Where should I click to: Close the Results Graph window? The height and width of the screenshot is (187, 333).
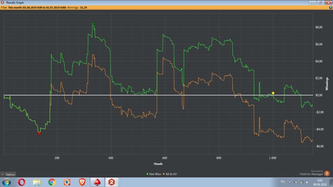coord(329,2)
